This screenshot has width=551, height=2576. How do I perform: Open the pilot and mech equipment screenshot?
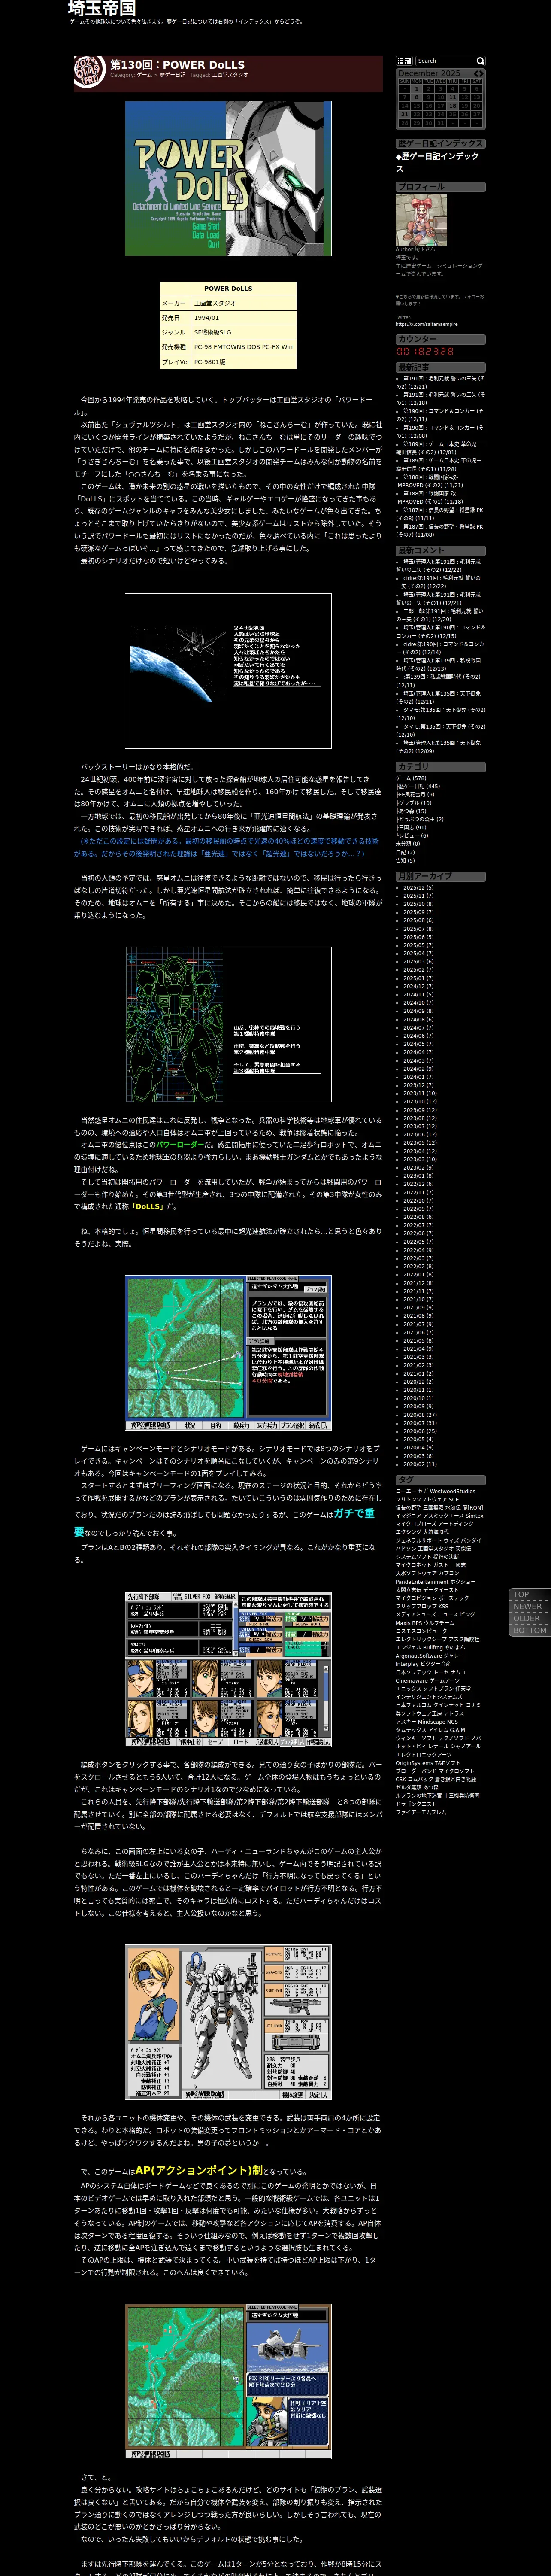pyautogui.click(x=228, y=2022)
